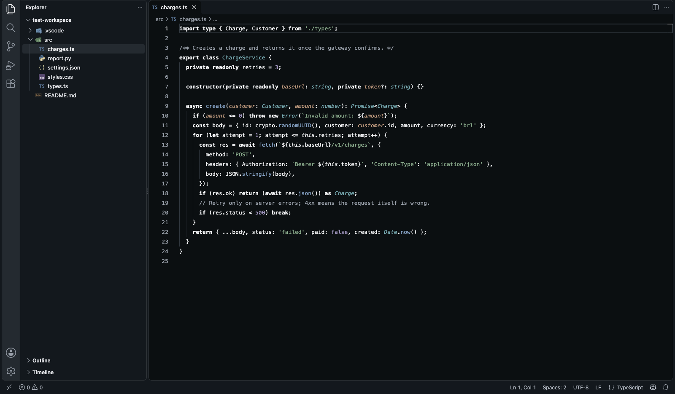The width and height of the screenshot is (675, 394).
Task: Show errors and warnings problems panel
Action: 31,387
